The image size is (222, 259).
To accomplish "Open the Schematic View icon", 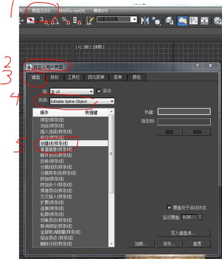I will coord(205,20).
